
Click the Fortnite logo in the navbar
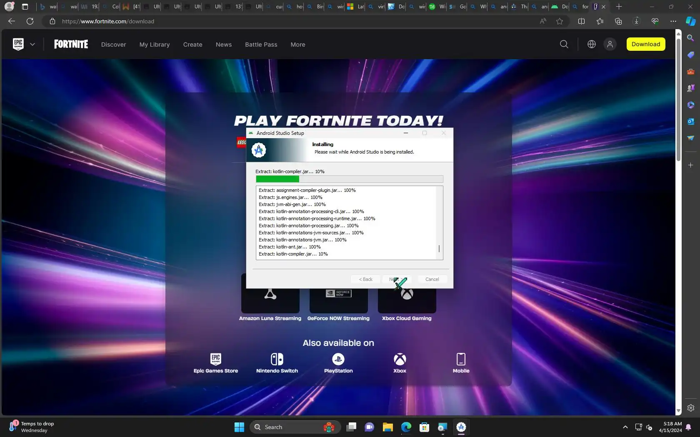click(x=71, y=45)
